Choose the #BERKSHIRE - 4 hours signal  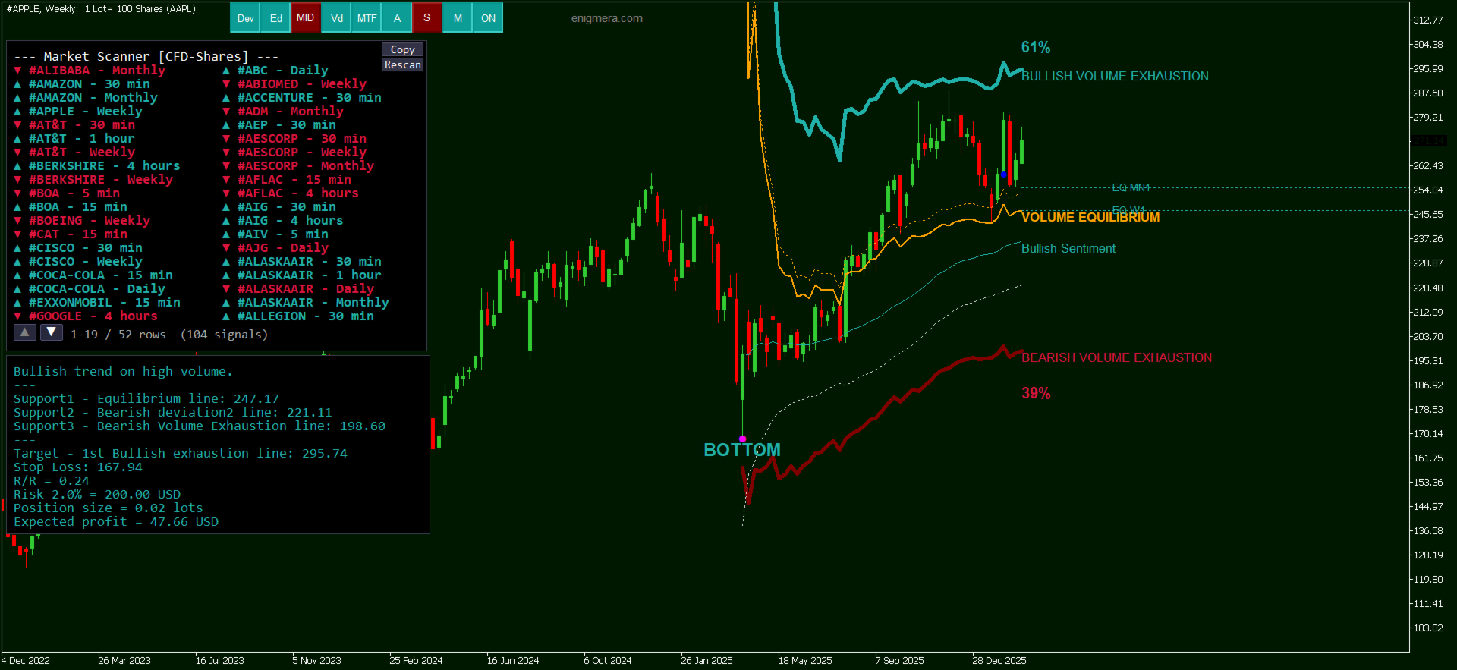(97, 166)
